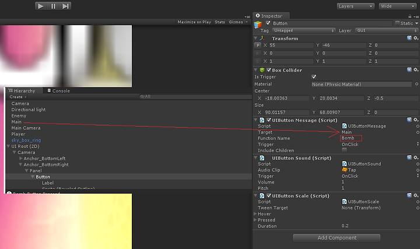This screenshot has width=420, height=249.
Task: Open UIButton Message Trigger OnClick dropdown
Action: [x=380, y=144]
